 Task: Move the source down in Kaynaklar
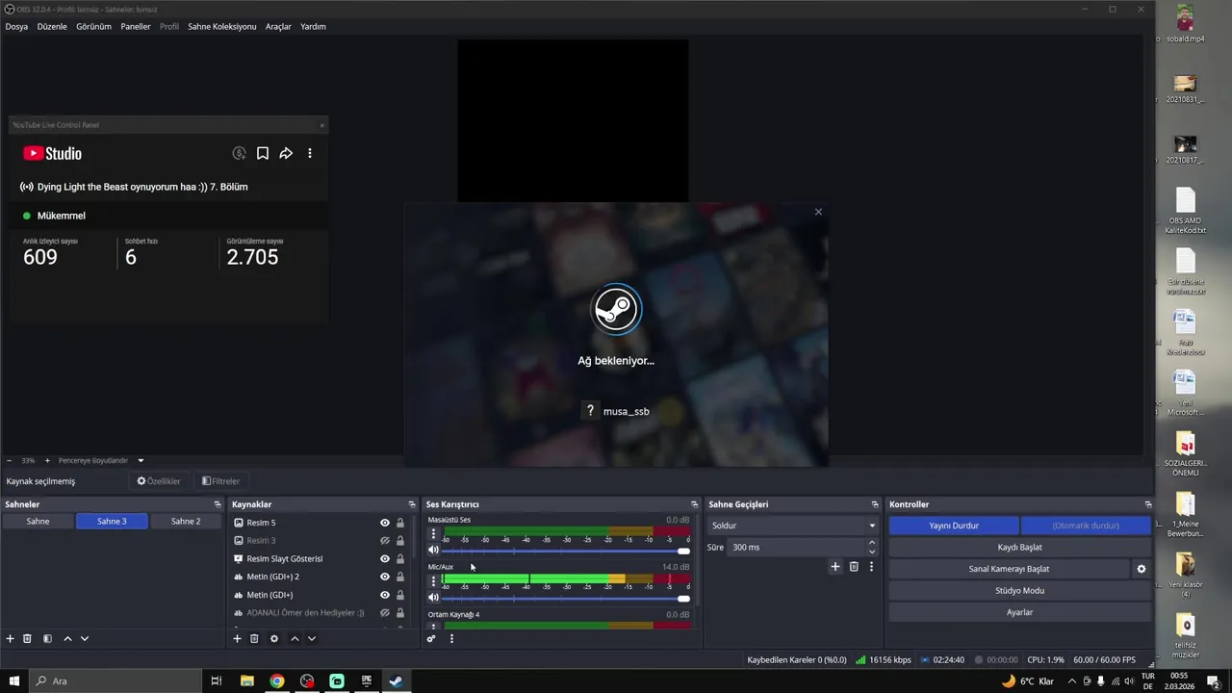[x=312, y=638]
